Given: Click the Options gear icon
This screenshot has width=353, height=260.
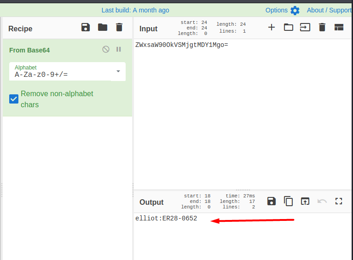Looking at the screenshot, I should pos(295,11).
